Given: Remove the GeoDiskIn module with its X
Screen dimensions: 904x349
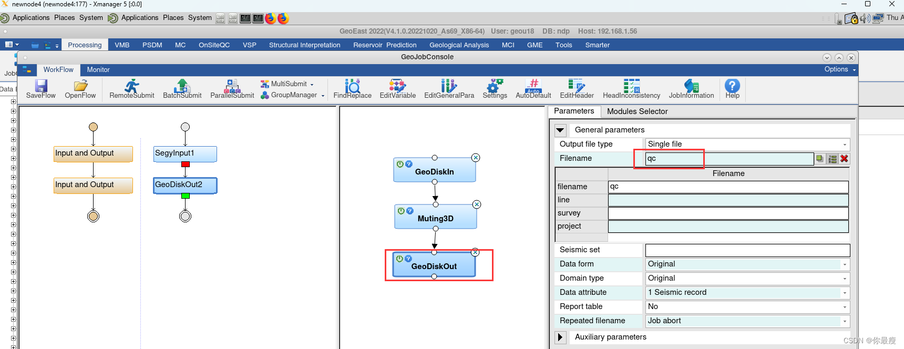Looking at the screenshot, I should point(476,158).
